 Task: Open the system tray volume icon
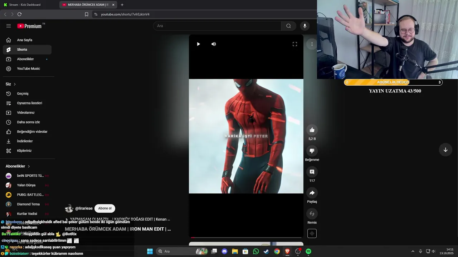coord(433,251)
